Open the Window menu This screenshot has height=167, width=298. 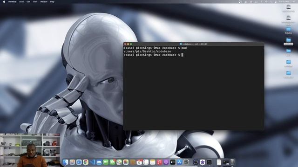[x=44, y=2]
